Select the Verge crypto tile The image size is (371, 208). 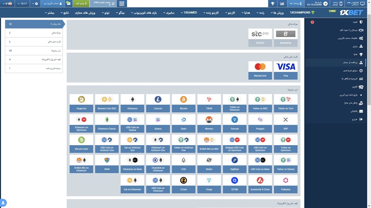click(x=209, y=184)
